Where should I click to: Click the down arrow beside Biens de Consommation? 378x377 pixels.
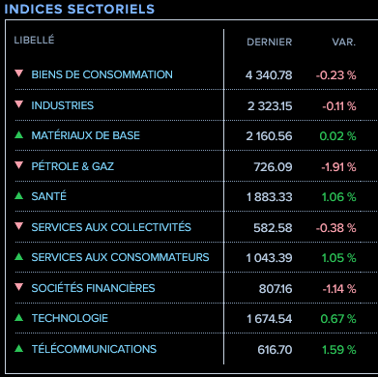click(19, 73)
